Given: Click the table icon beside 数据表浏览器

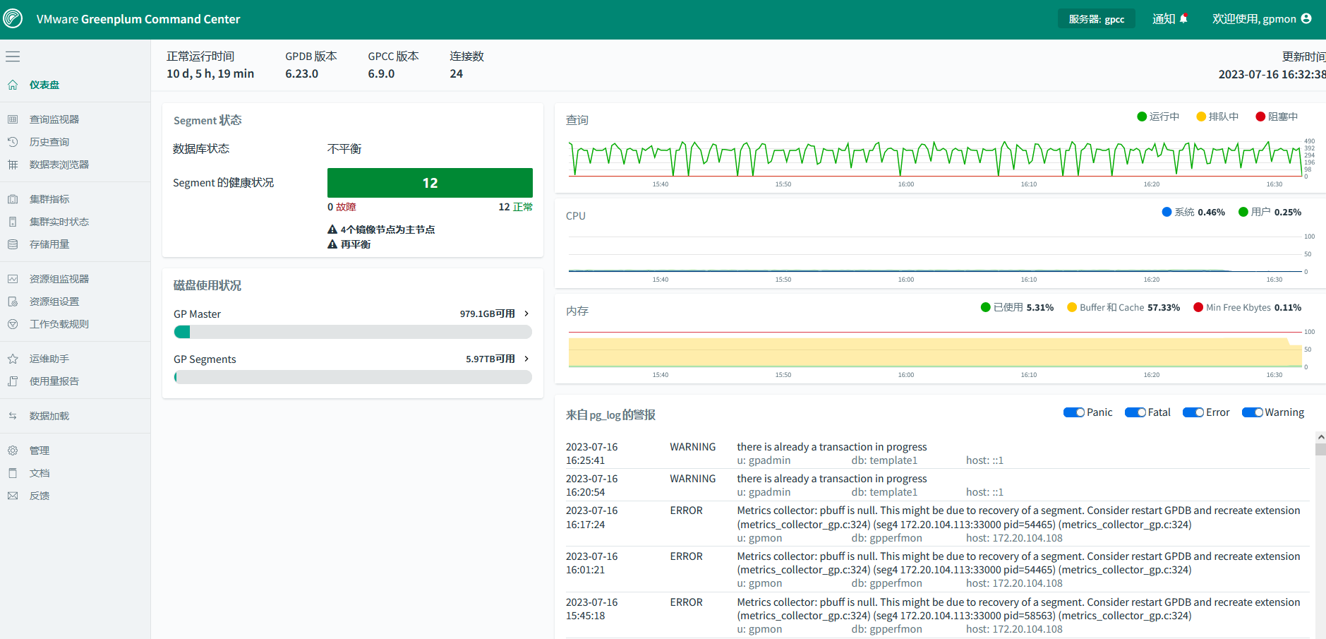Looking at the screenshot, I should (13, 165).
